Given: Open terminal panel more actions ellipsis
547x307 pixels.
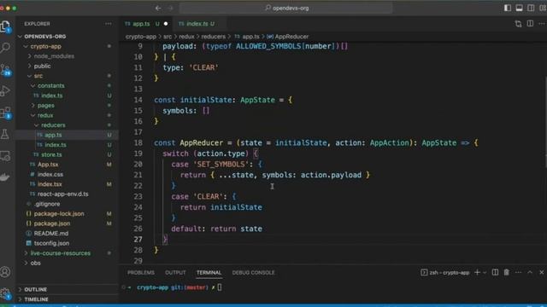Looking at the screenshot, I should (518, 273).
